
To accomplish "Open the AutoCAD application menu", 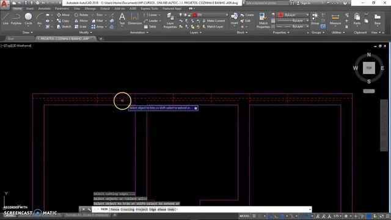I will (x=5, y=4).
